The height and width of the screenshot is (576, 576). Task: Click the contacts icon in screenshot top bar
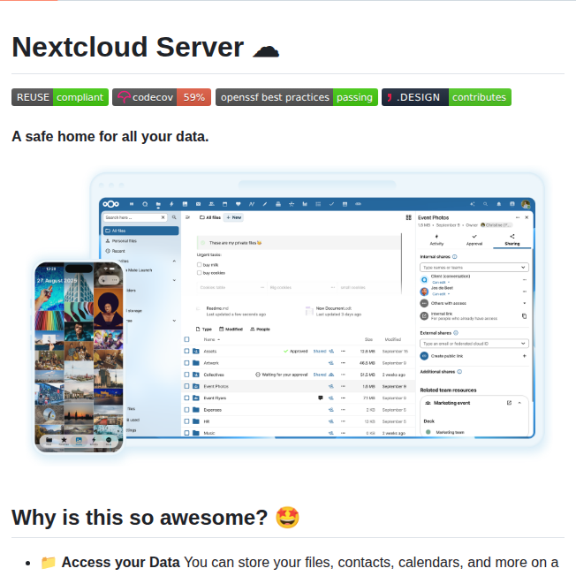[x=212, y=204]
